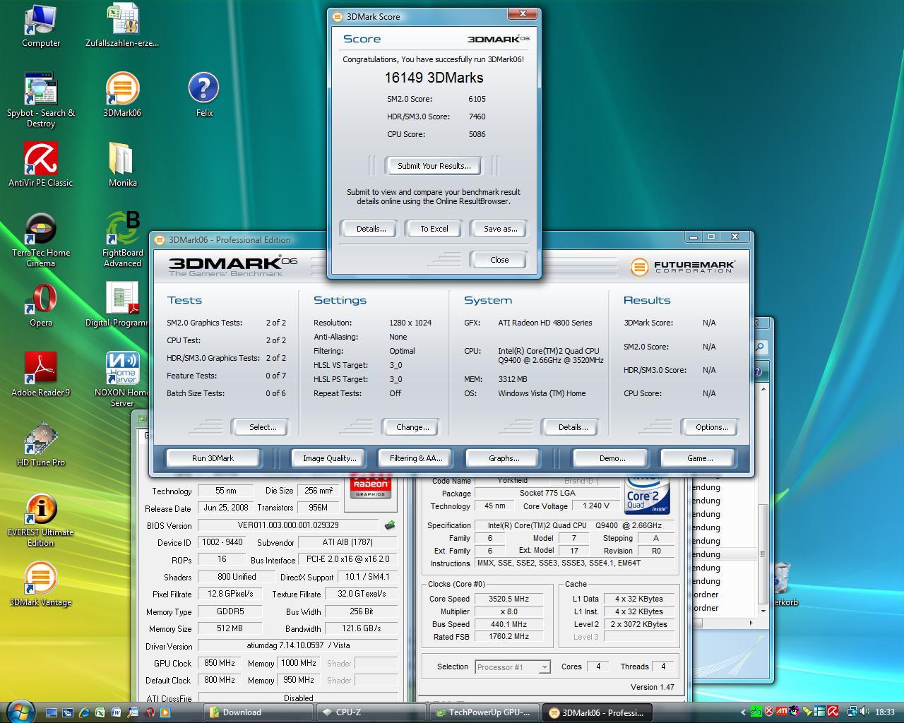Switch to Download taskbar window

coord(259,712)
